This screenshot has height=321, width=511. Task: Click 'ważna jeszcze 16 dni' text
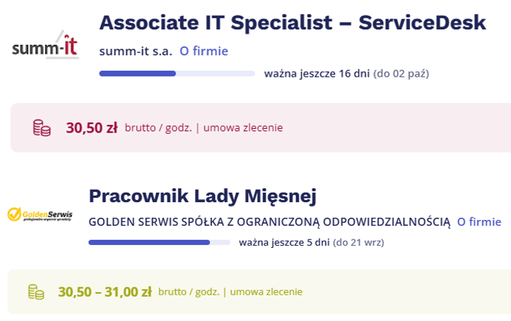[317, 74]
